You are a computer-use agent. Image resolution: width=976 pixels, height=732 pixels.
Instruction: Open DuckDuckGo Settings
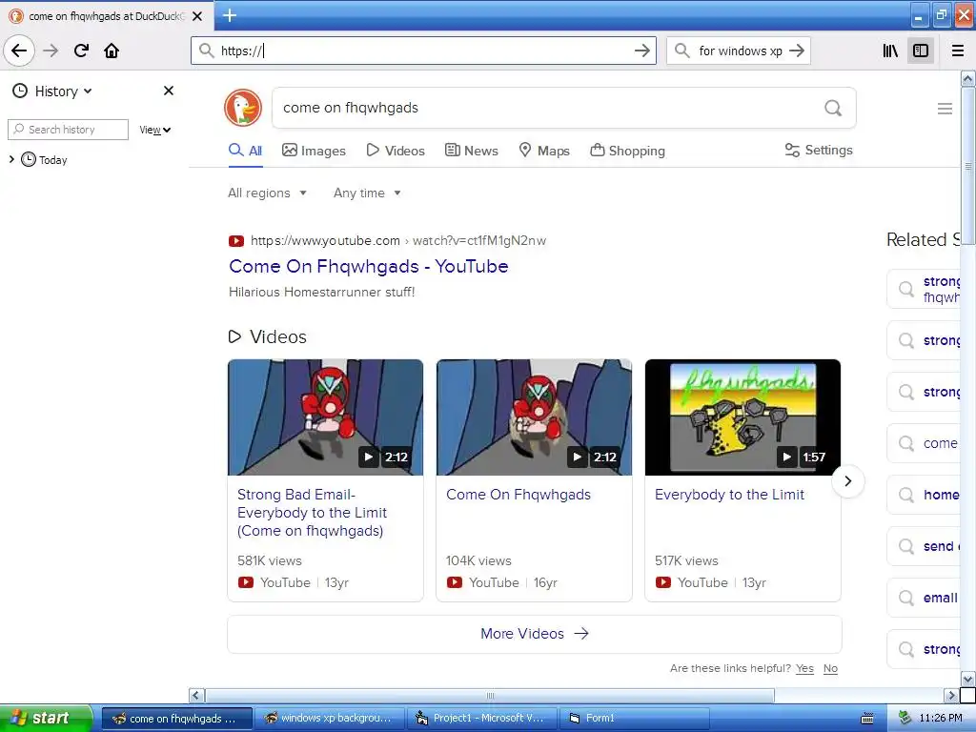coord(819,150)
